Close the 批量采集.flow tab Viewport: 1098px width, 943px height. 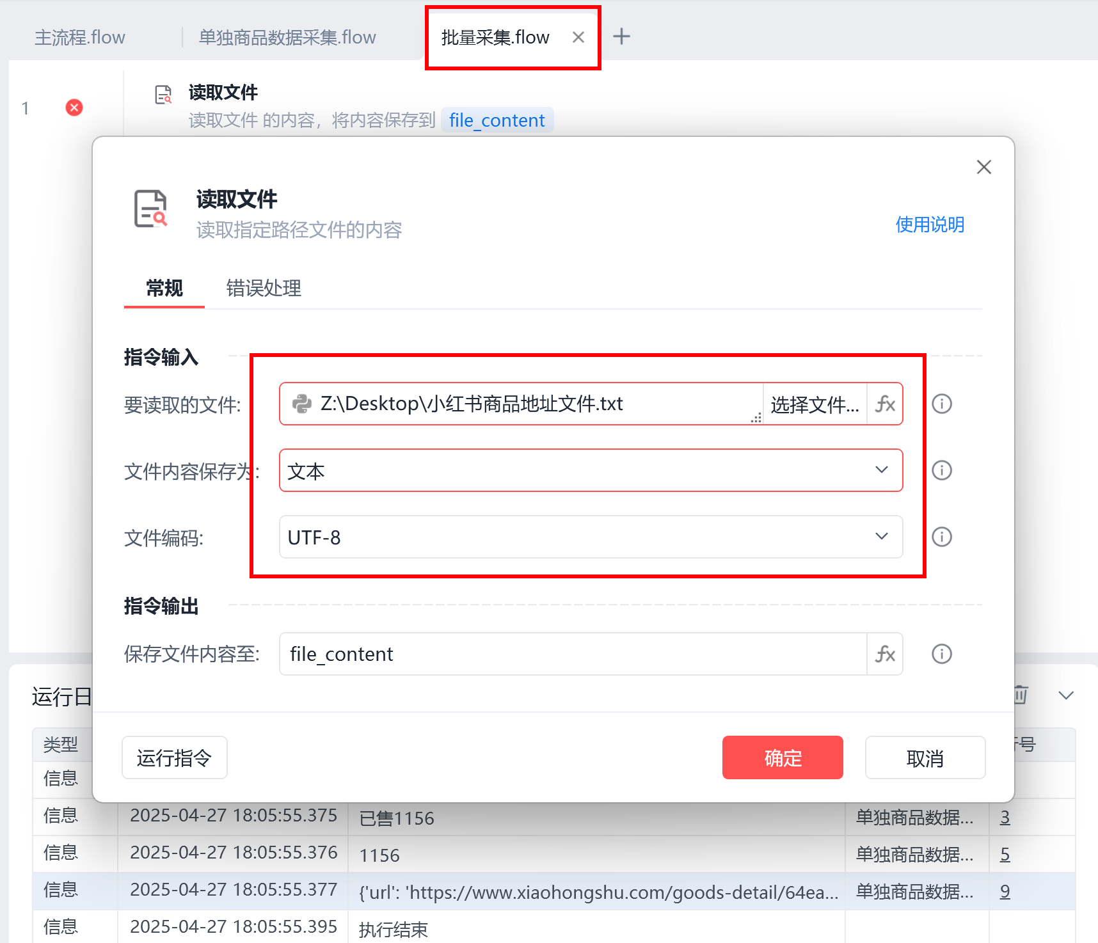point(578,37)
